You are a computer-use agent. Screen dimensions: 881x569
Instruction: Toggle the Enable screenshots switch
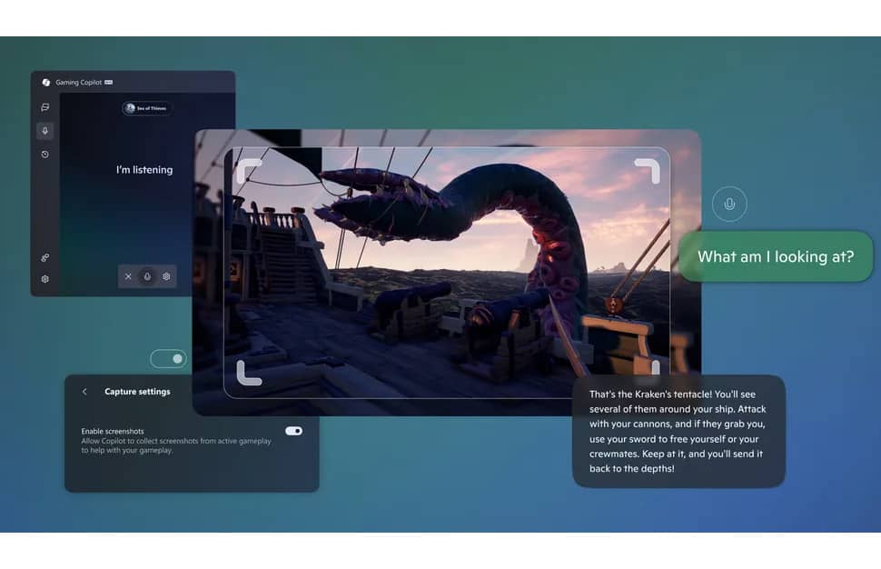click(x=293, y=431)
